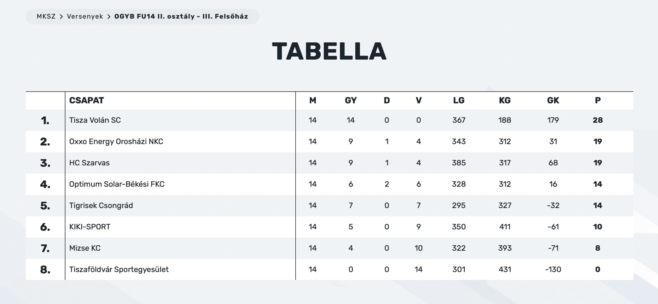This screenshot has height=304, width=658.
Task: Select the 28 points cell
Action: [598, 120]
